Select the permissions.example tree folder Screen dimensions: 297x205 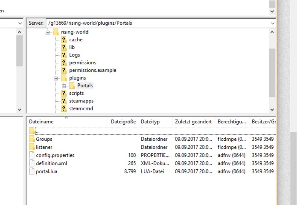click(93, 70)
